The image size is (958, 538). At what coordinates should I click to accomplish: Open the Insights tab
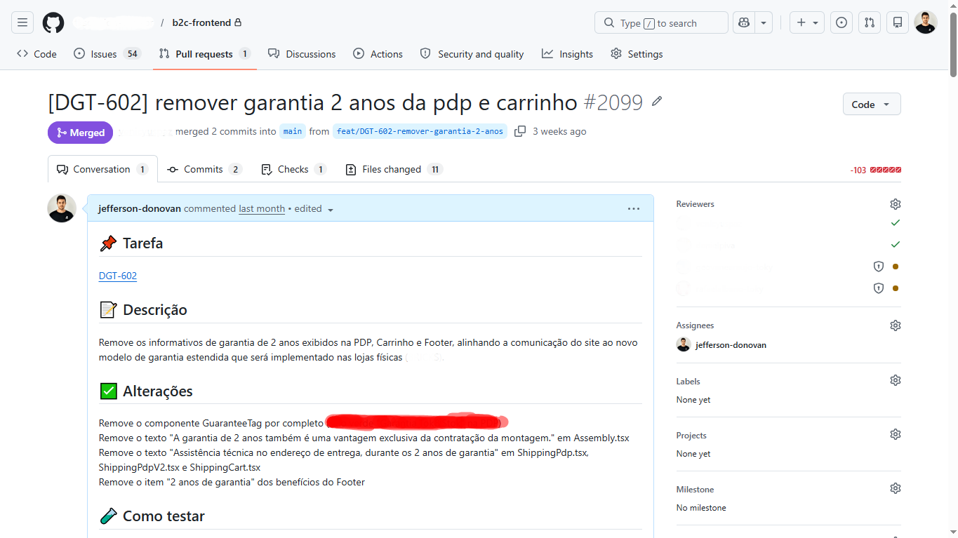coord(567,54)
